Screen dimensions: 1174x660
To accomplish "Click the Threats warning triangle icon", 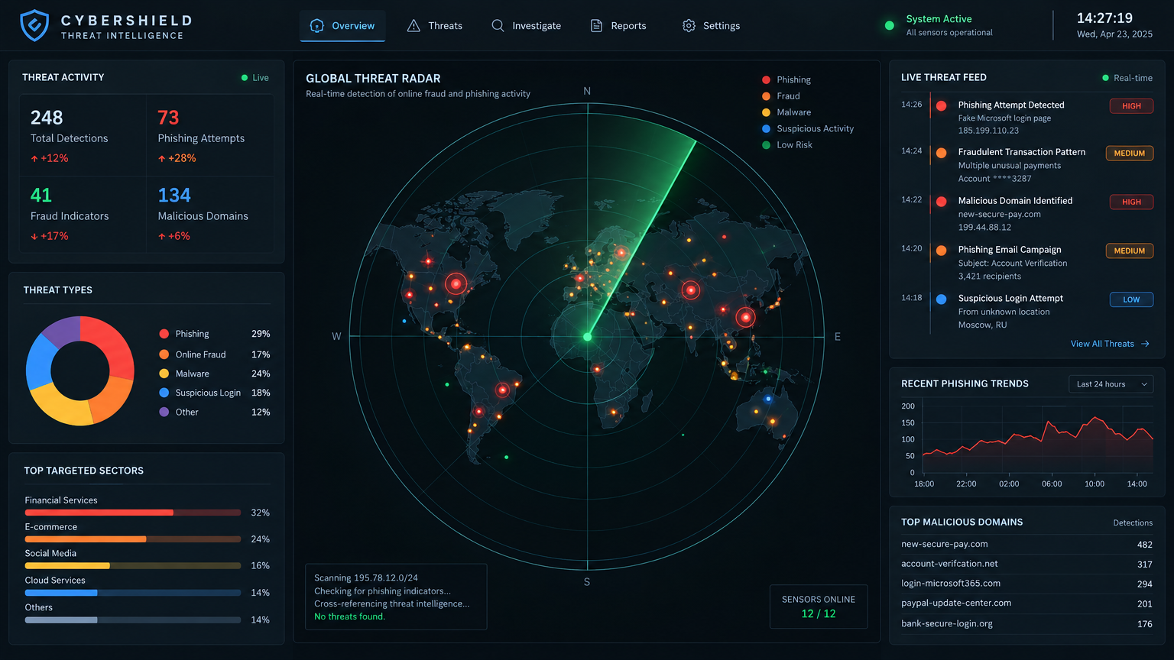I will tap(413, 26).
